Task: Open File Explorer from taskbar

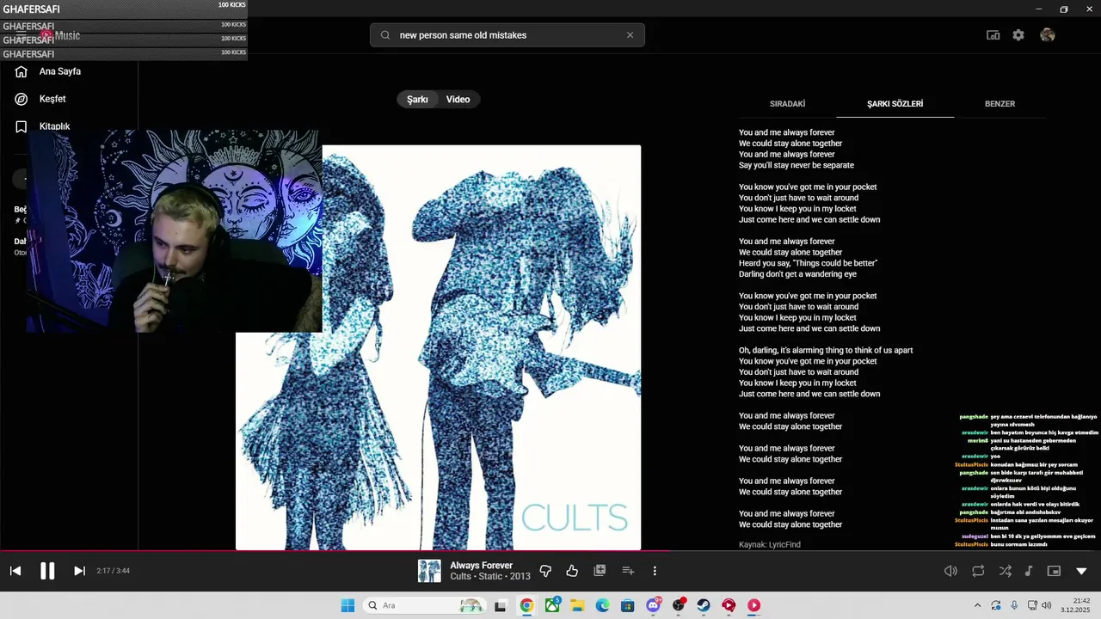Action: tap(577, 605)
